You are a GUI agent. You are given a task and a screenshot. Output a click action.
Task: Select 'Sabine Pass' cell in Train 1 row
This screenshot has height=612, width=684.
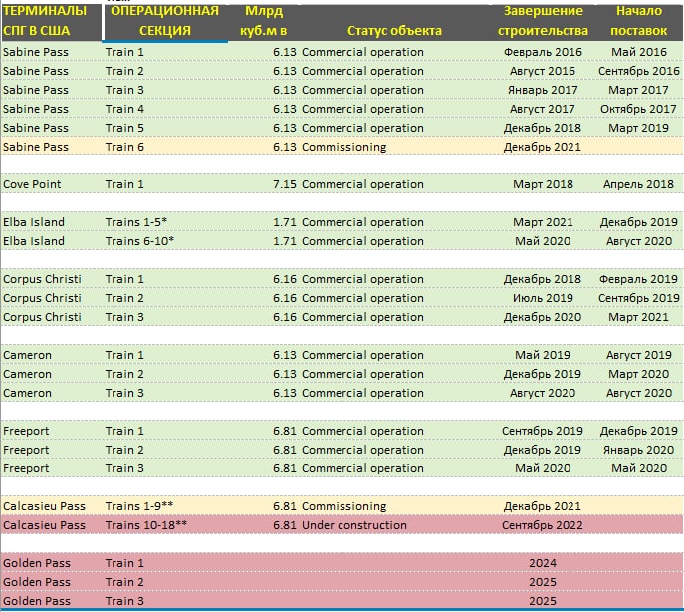pyautogui.click(x=36, y=52)
